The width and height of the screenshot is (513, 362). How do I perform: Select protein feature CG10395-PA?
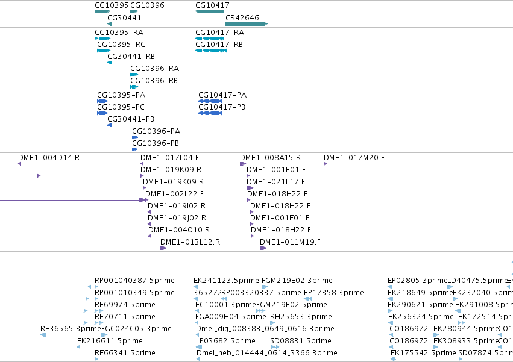[121, 95]
